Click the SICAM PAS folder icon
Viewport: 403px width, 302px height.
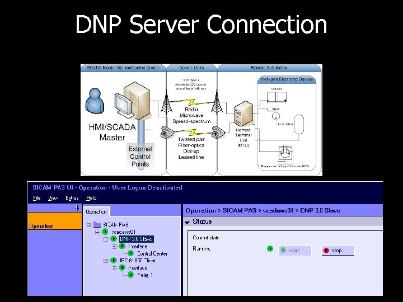pos(97,225)
